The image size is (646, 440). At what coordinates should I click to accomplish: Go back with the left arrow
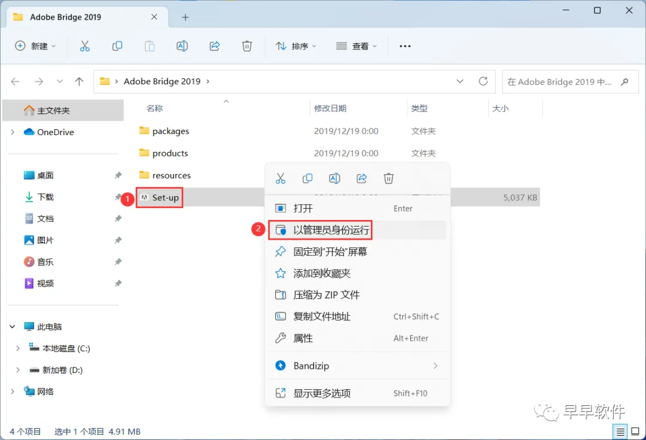click(15, 81)
